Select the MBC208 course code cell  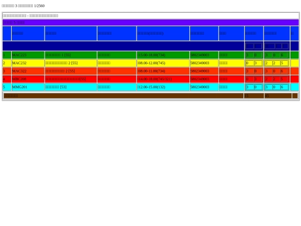point(28,79)
